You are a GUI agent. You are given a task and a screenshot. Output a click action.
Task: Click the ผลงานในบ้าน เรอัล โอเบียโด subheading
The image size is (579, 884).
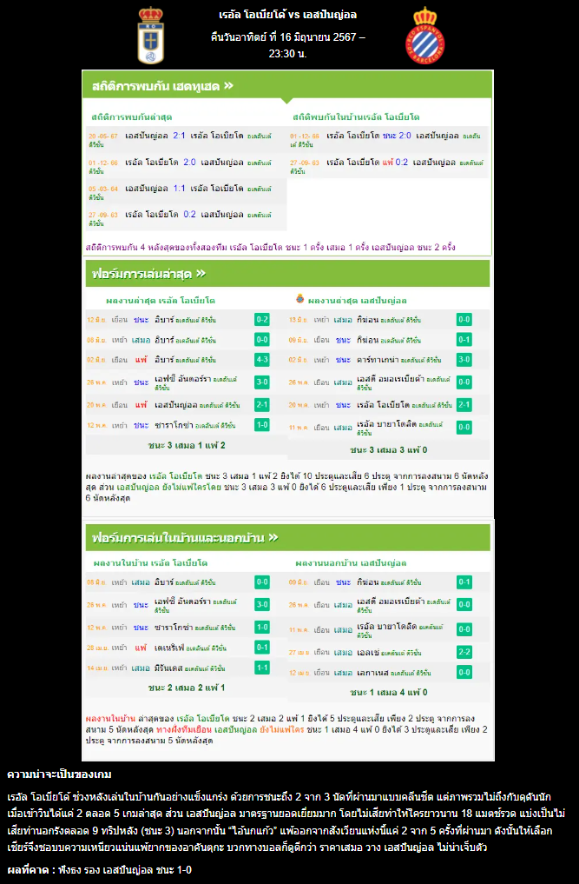(151, 562)
